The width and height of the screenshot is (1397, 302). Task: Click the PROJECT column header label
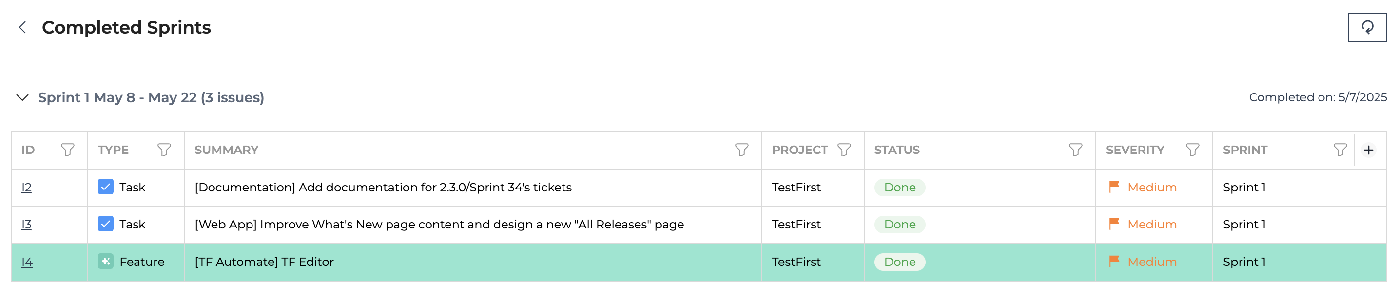[799, 150]
